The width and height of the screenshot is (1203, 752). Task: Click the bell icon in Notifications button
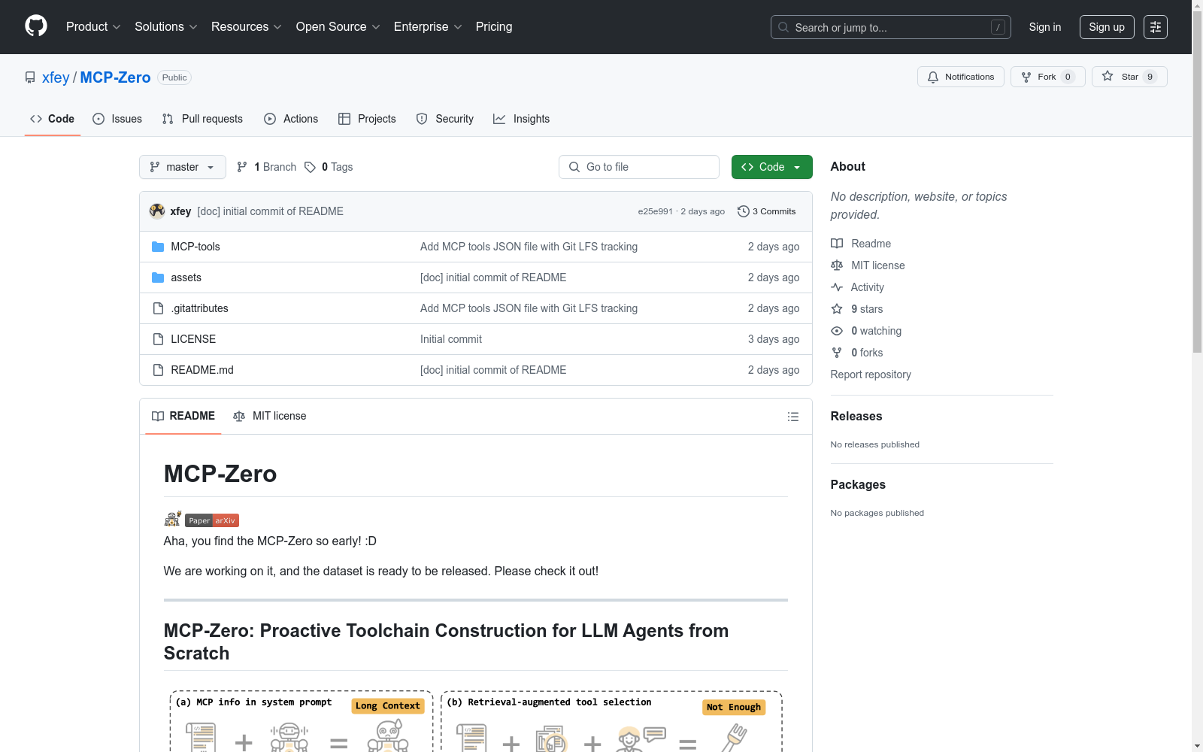click(933, 77)
